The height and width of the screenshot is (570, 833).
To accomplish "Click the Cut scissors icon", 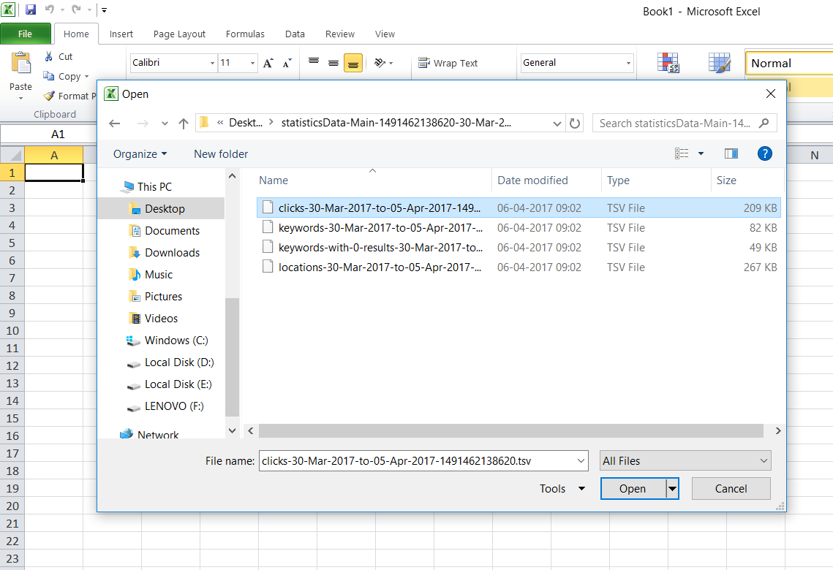I will tap(49, 56).
